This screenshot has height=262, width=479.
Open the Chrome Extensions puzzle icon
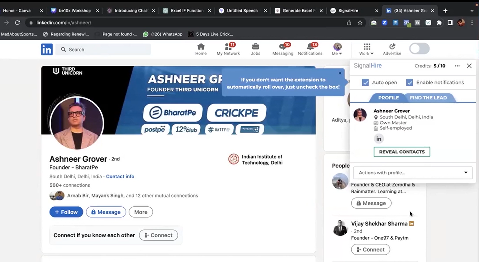tap(439, 23)
